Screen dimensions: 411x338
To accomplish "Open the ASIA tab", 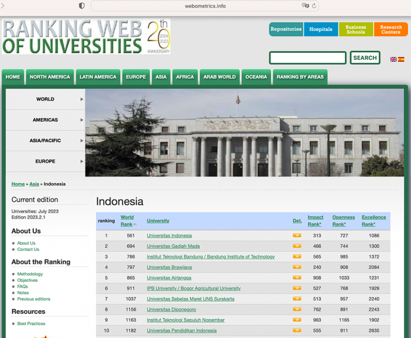I will [x=161, y=77].
